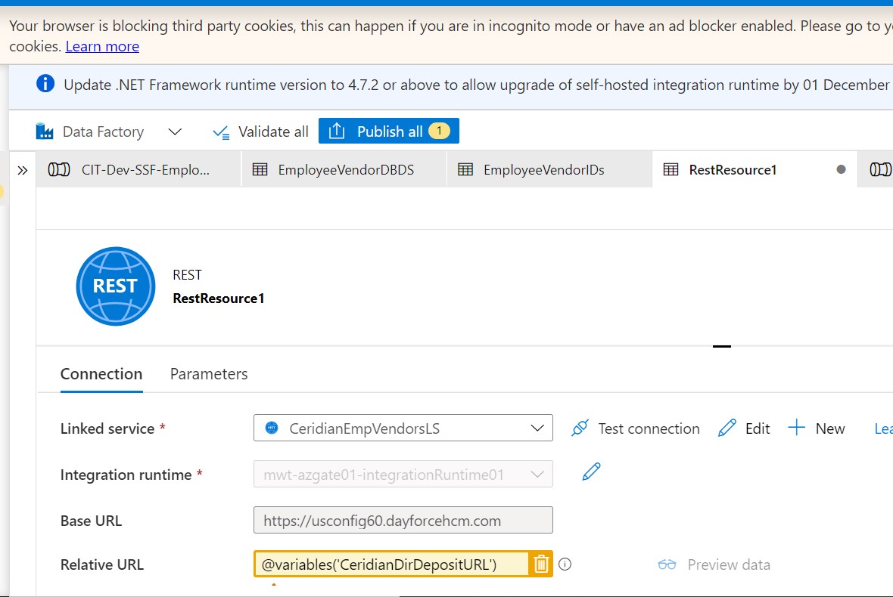Screen dimensions: 893x597
Task: Click the table icon on EmployeeVendorDBDS tab
Action: tap(261, 169)
